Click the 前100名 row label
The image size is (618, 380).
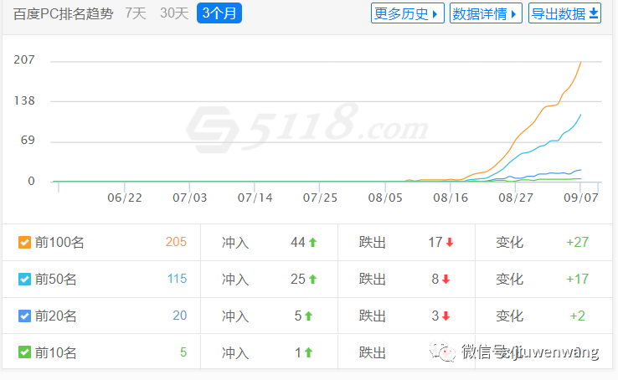pyautogui.click(x=59, y=242)
